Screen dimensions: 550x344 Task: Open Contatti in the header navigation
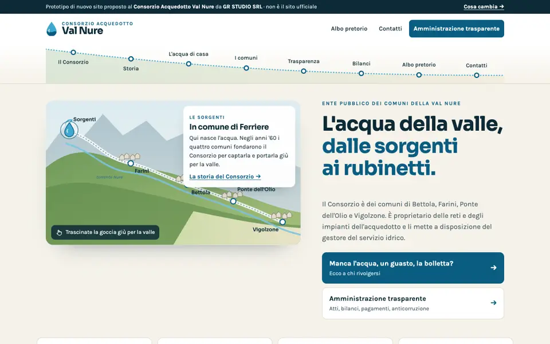390,29
